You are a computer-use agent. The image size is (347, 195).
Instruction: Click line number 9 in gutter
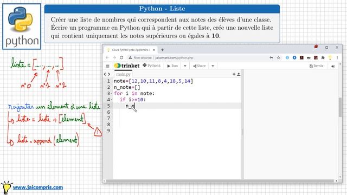click(x=108, y=131)
